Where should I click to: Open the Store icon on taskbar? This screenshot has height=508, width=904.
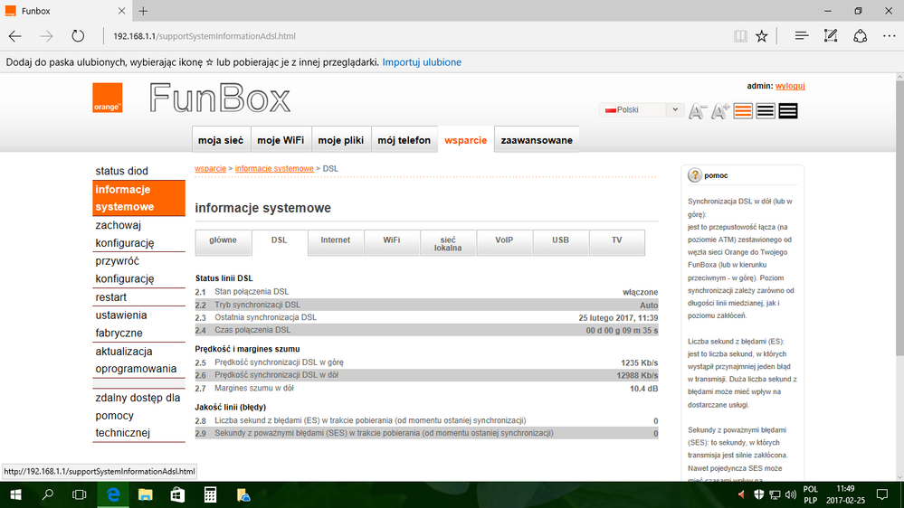[177, 494]
